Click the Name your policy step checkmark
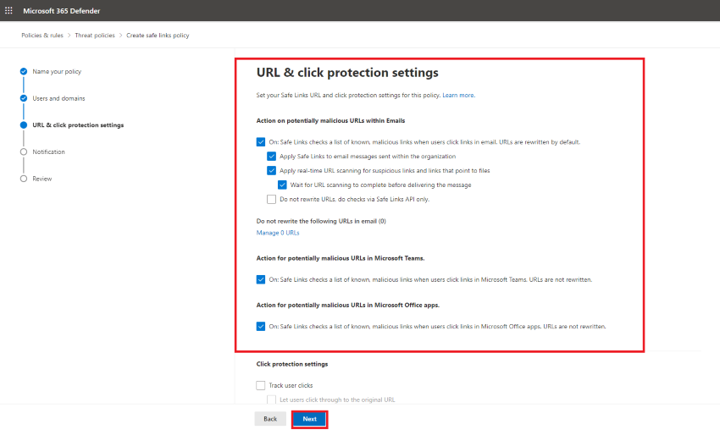Image resolution: width=720 pixels, height=430 pixels. click(x=24, y=71)
